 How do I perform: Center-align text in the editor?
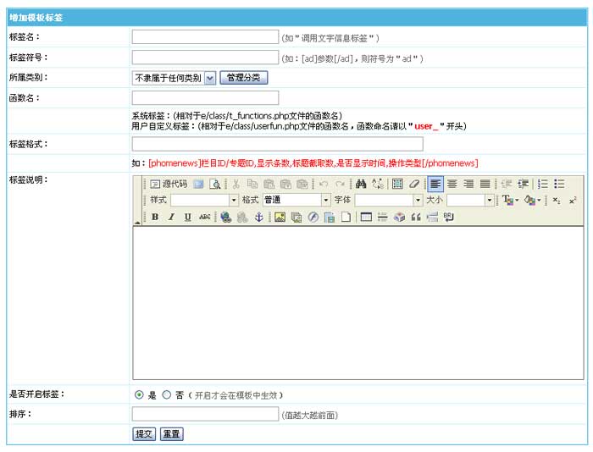coord(452,184)
